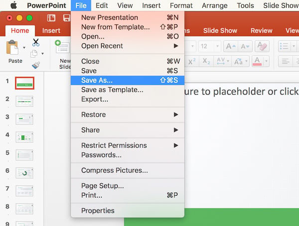Switch to the Home ribbon tab
299x226 pixels.
coord(20,31)
